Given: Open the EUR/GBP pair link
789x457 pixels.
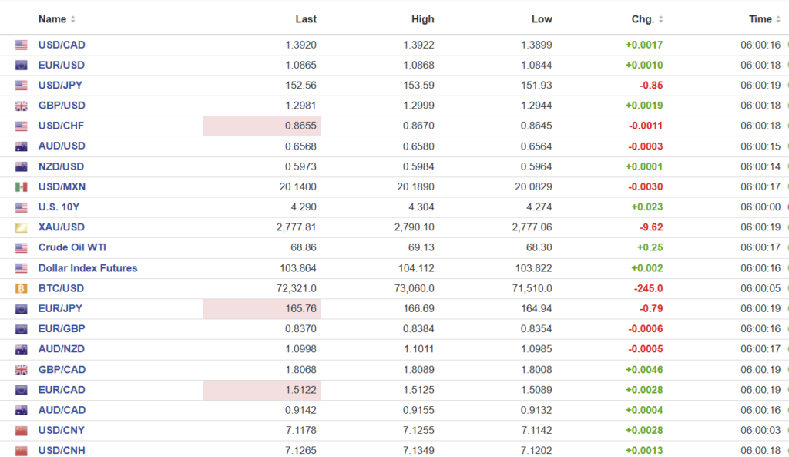Looking at the screenshot, I should coord(62,329).
